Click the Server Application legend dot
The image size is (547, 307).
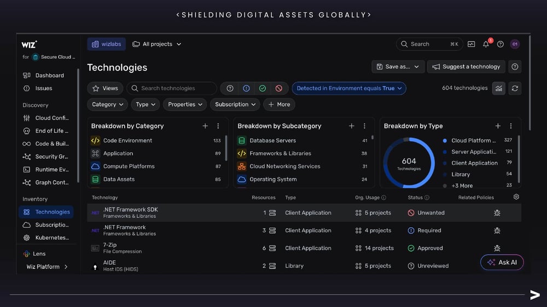(x=445, y=152)
